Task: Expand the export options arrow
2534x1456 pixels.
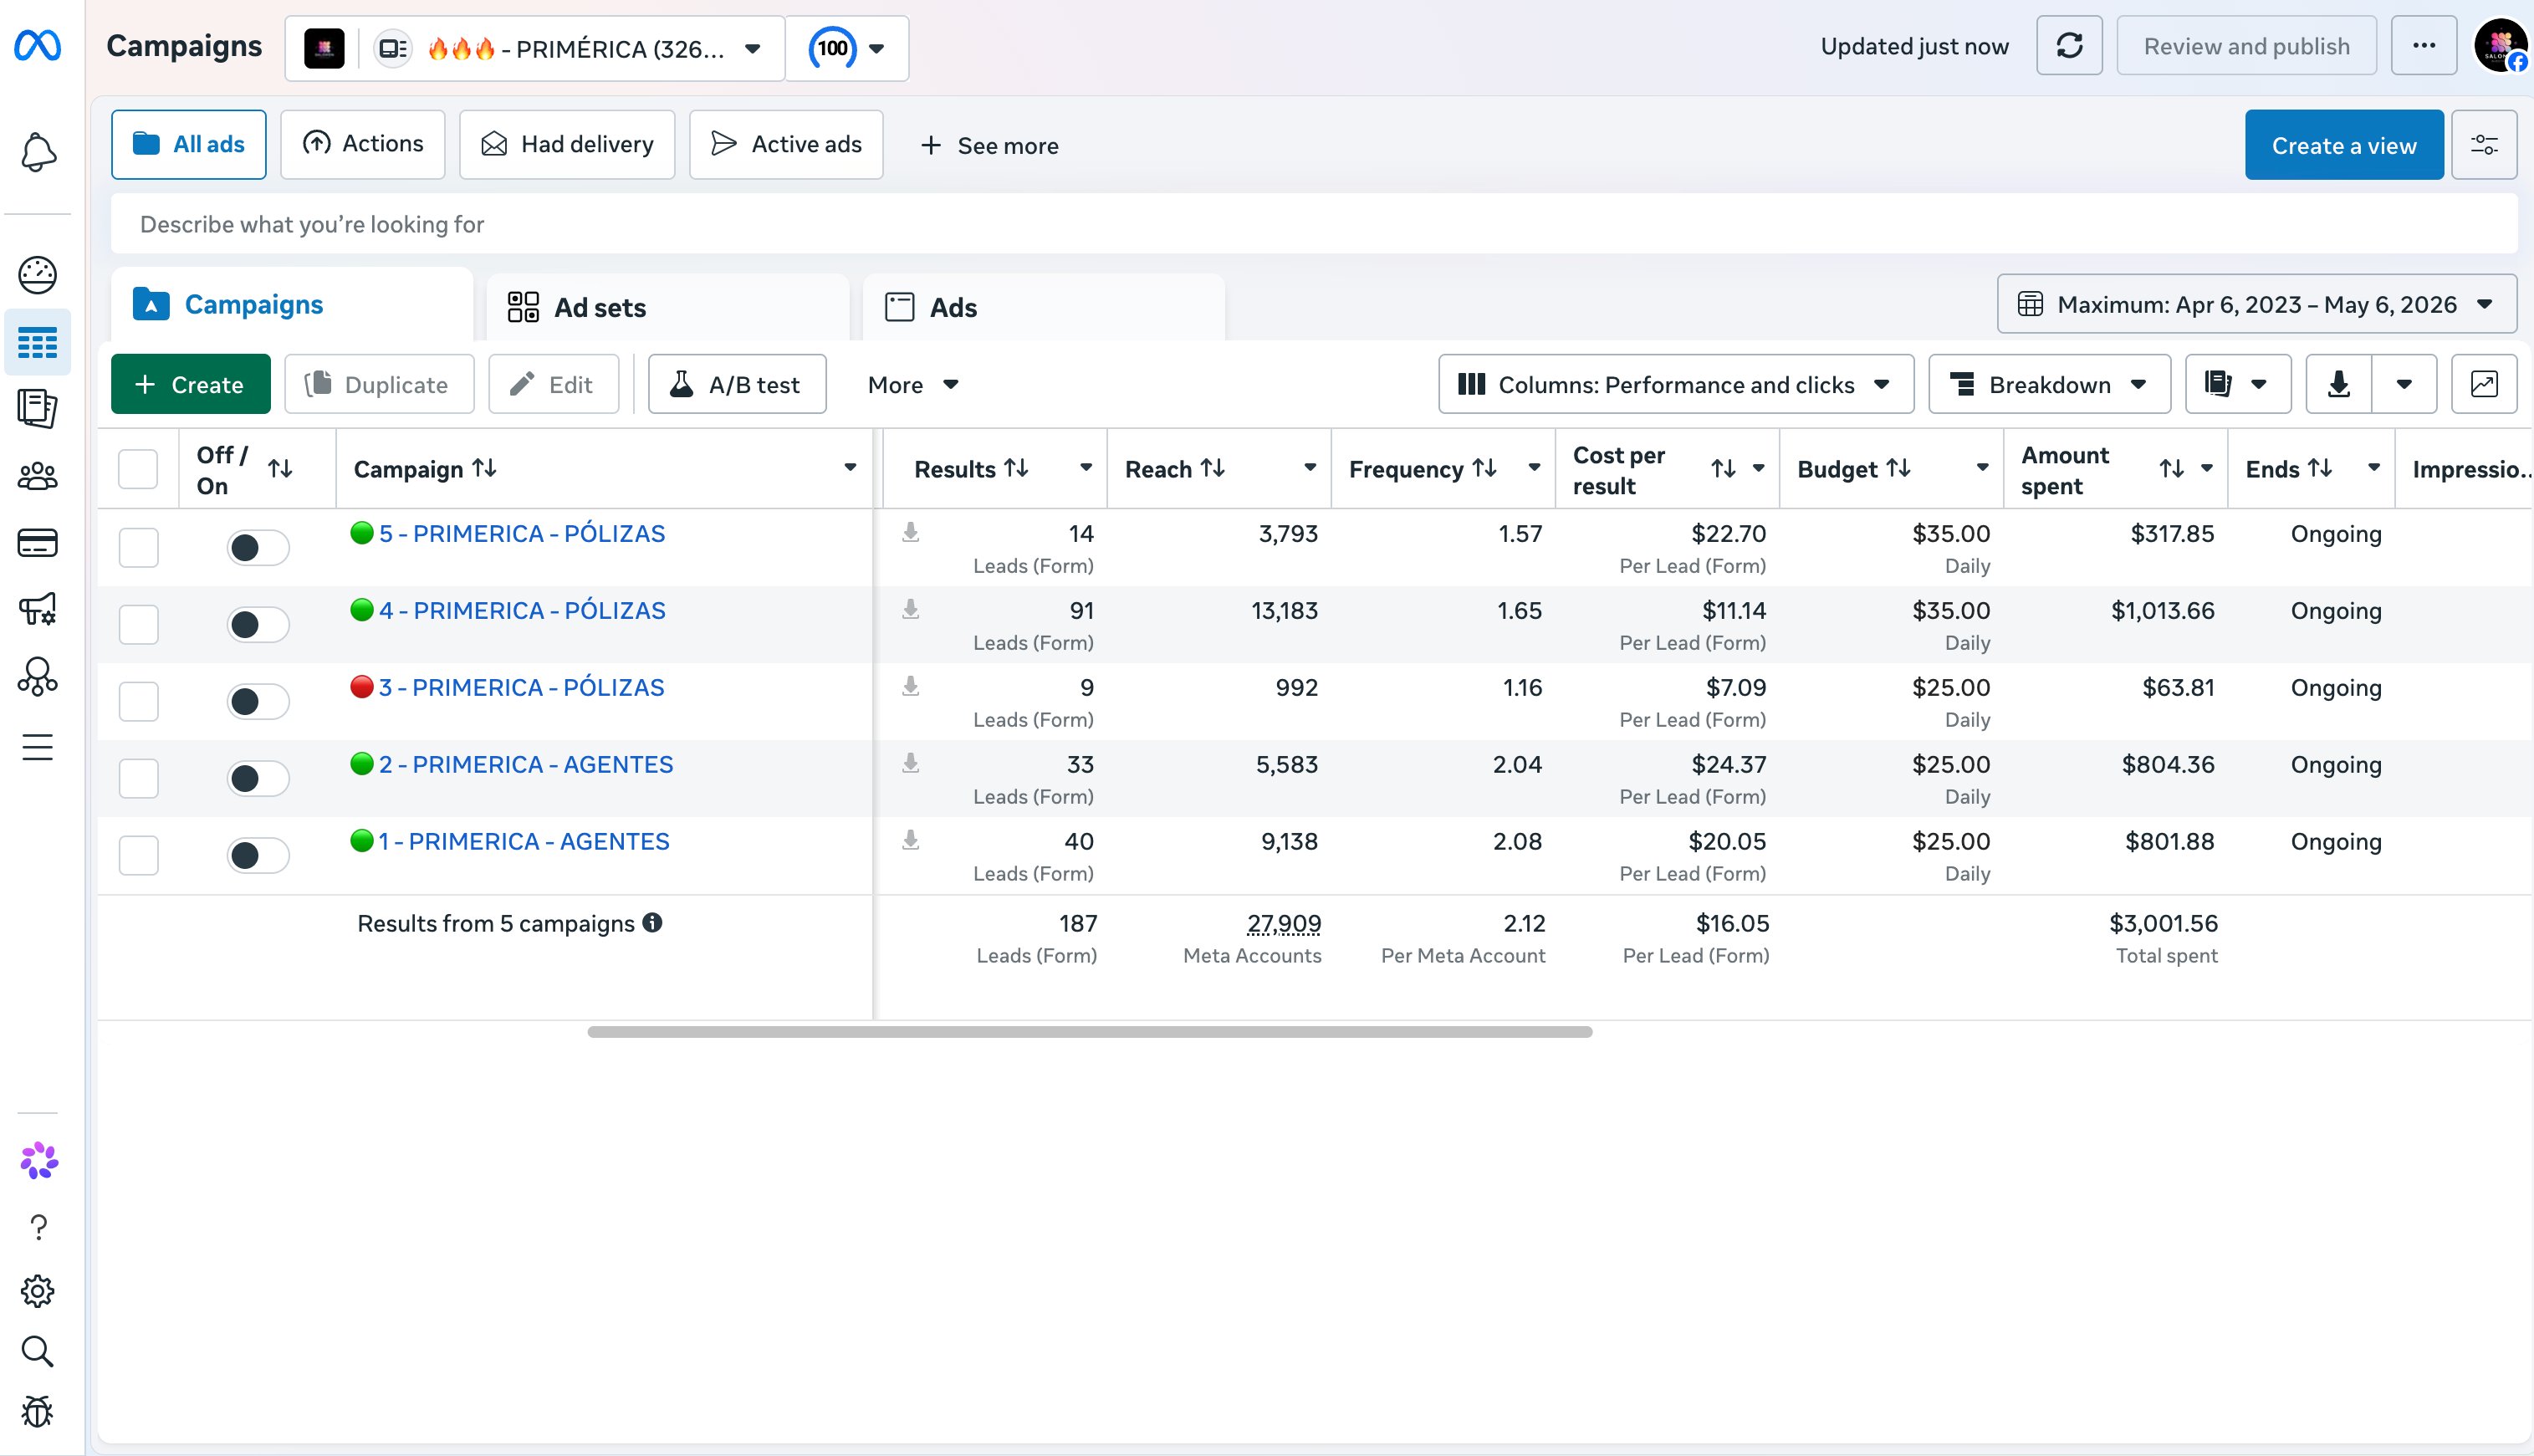Action: [x=2404, y=384]
